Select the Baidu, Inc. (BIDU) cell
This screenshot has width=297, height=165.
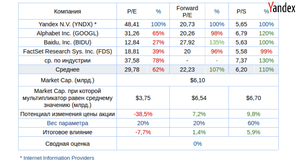point(67,42)
